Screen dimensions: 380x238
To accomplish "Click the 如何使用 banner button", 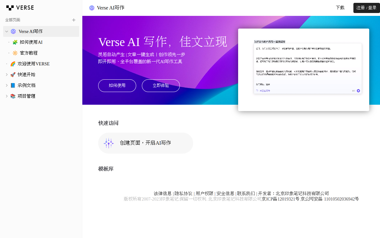I will pos(117,86).
